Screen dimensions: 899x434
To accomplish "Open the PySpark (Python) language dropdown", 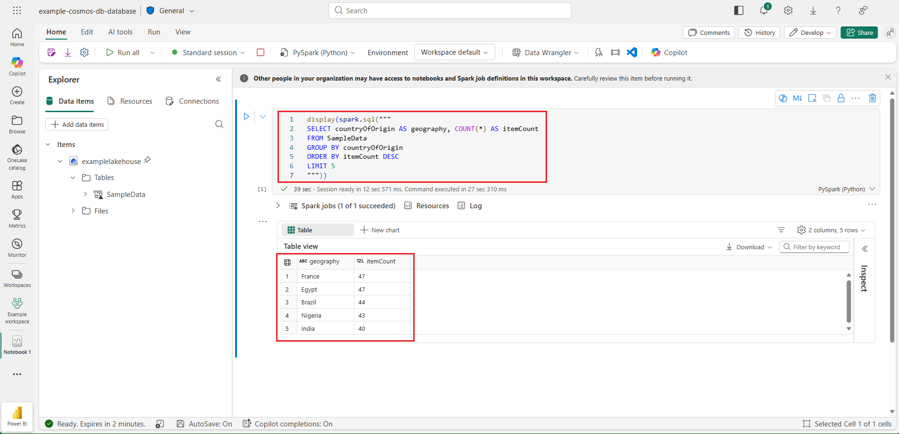I will (317, 52).
